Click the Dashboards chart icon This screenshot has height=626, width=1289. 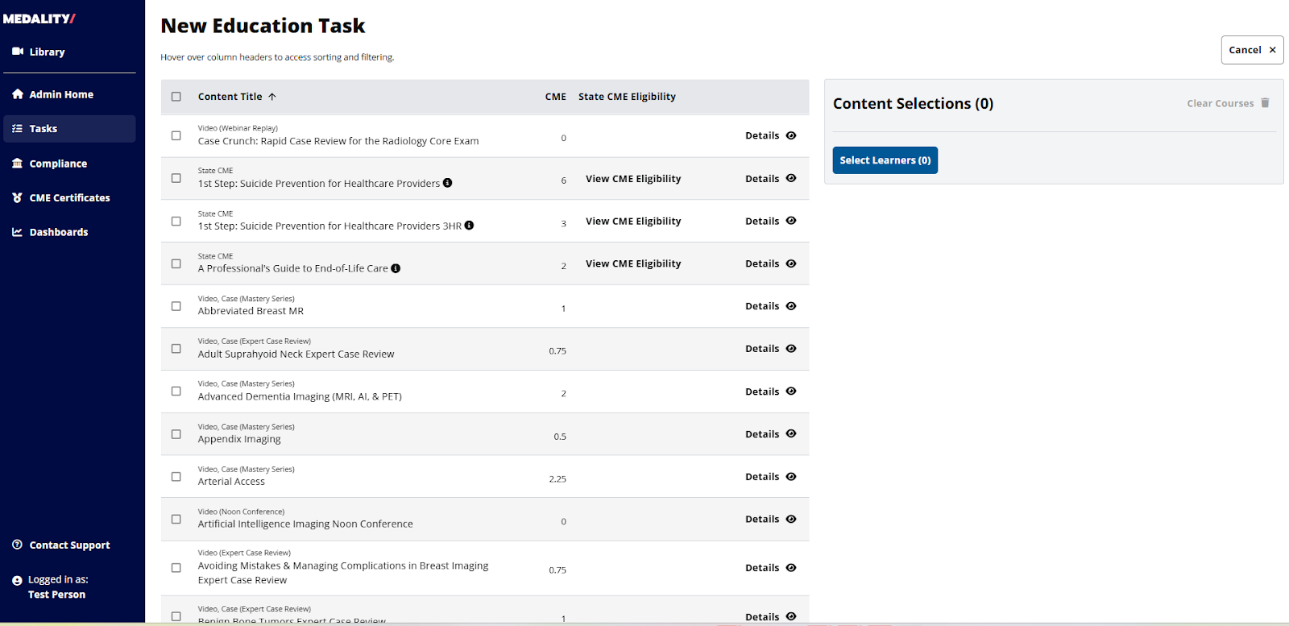click(x=18, y=232)
